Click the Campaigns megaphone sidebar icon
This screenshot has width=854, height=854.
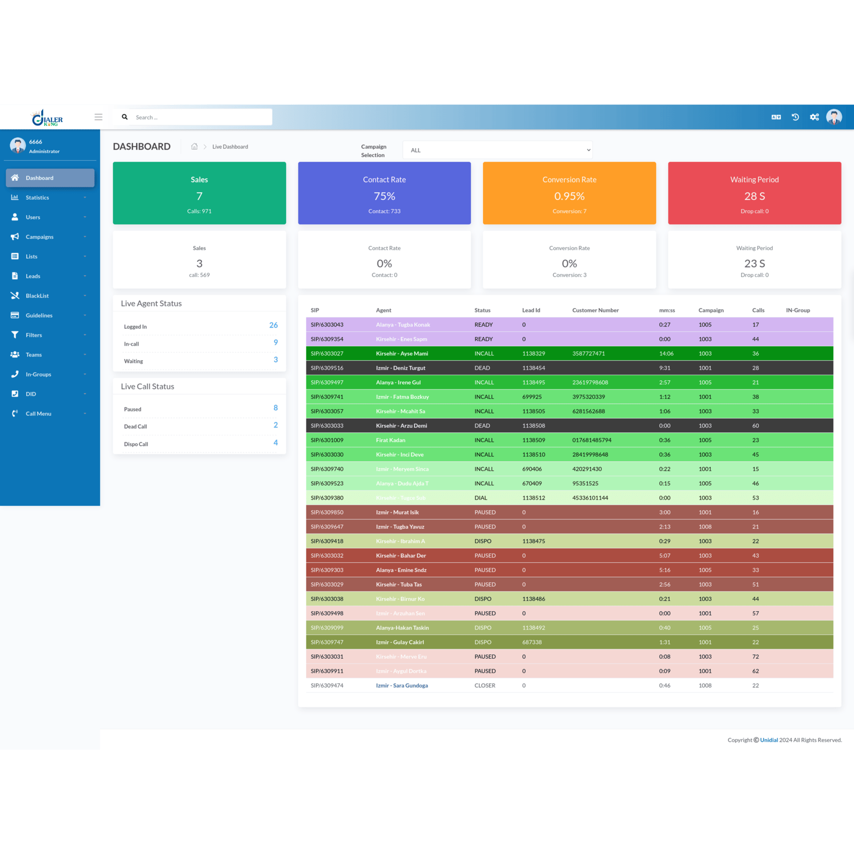click(15, 237)
